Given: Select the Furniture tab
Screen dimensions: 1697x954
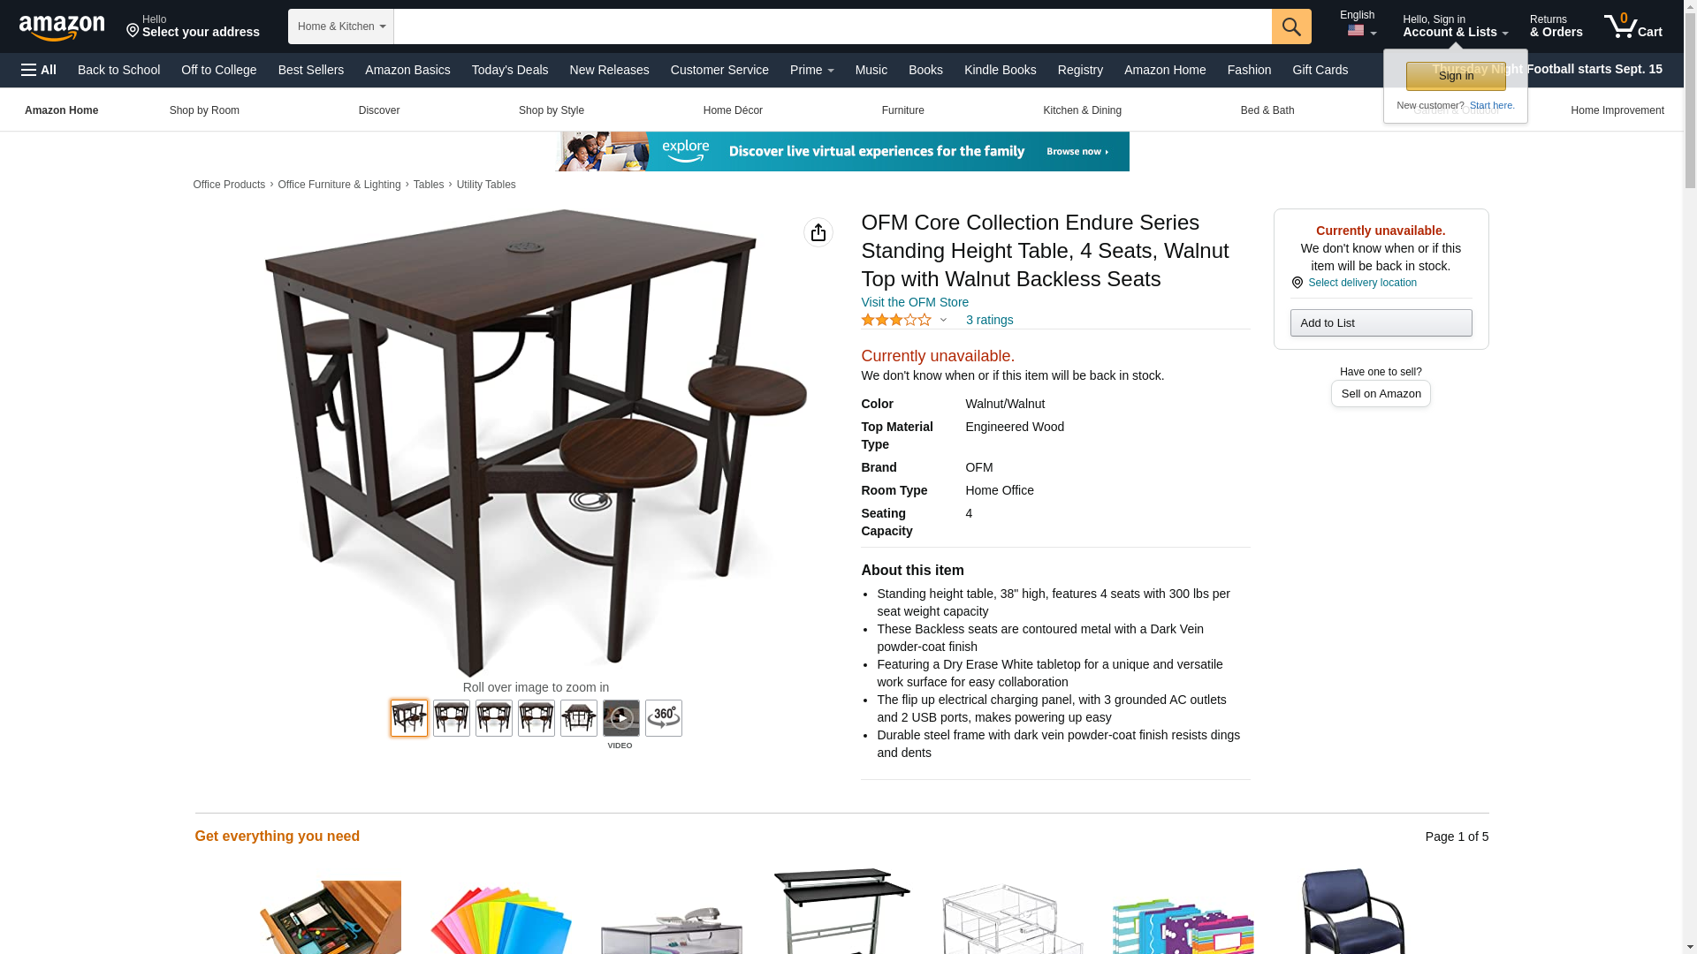Looking at the screenshot, I should click(x=902, y=110).
